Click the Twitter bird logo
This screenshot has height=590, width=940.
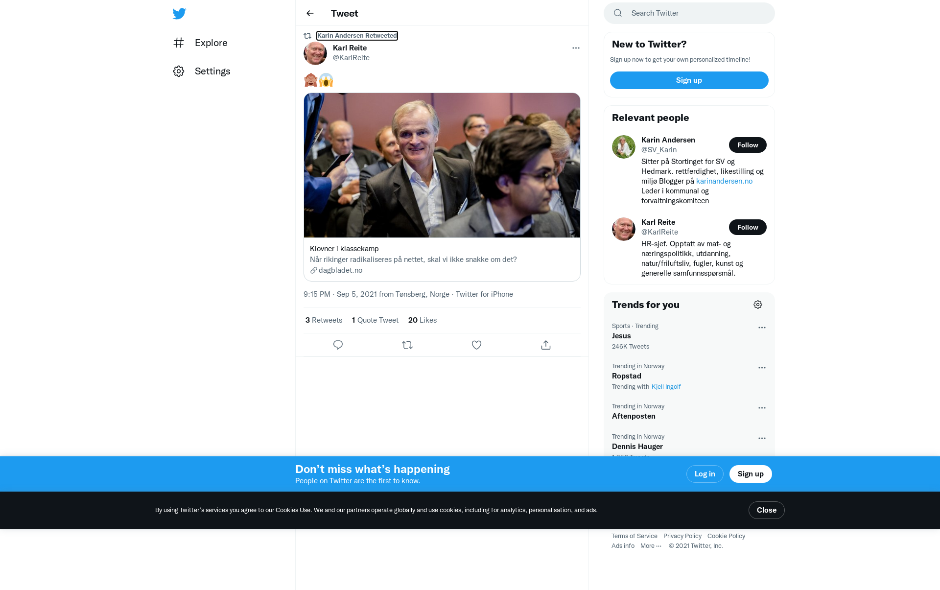tap(179, 13)
